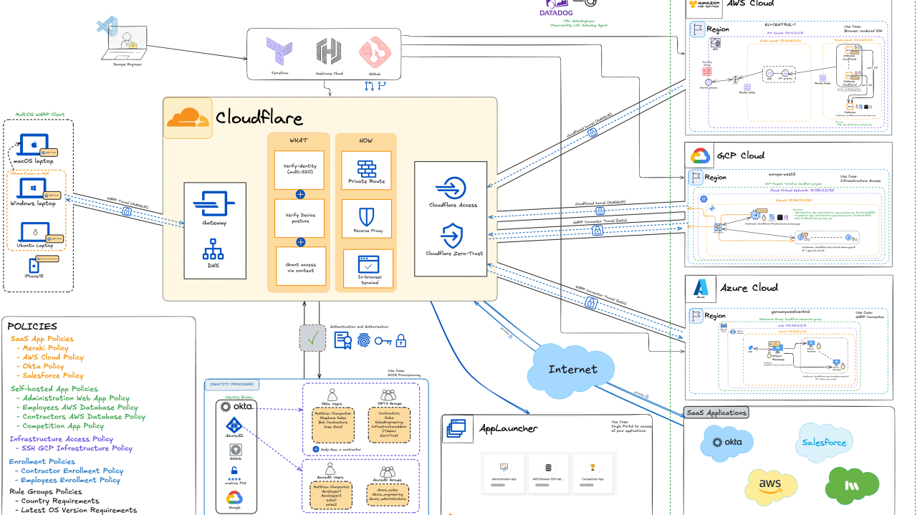
Task: Click the yellow aws cloud logo
Action: point(771,486)
